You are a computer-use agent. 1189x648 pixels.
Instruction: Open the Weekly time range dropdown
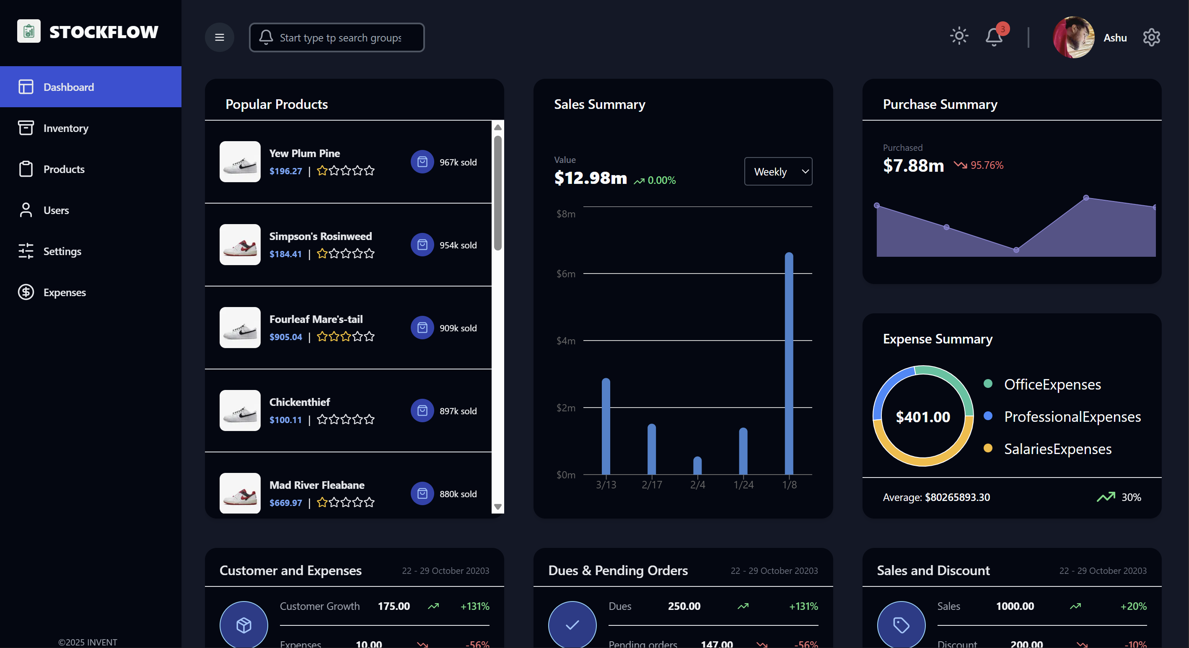click(778, 171)
